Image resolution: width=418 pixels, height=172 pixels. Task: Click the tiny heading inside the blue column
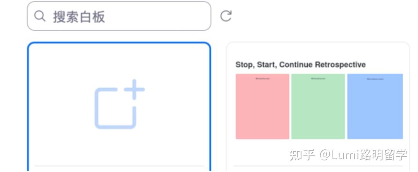tap(375, 79)
